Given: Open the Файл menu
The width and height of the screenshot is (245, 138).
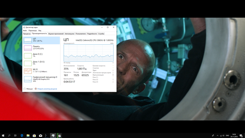Looking at the screenshot, I should pos(25,31).
